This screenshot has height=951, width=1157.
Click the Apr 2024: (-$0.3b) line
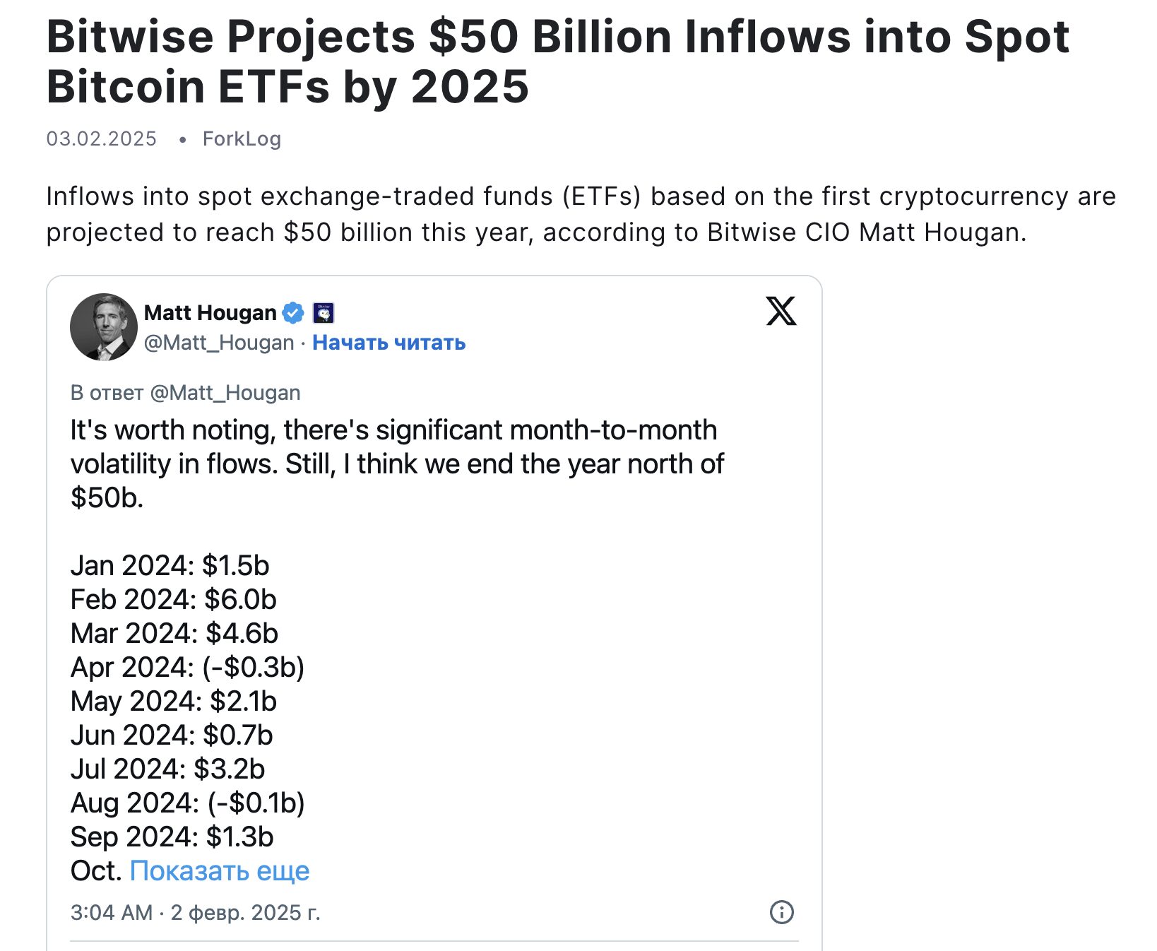(x=187, y=668)
